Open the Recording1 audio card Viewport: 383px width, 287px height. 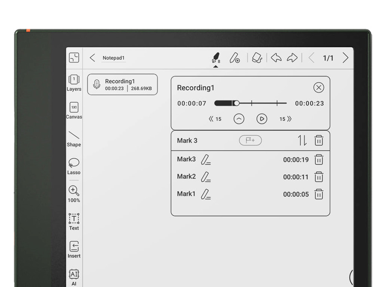[x=122, y=84]
